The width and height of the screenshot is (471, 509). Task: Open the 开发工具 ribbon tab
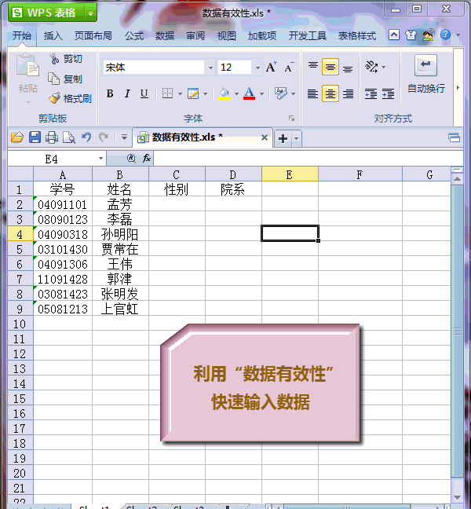pos(308,35)
